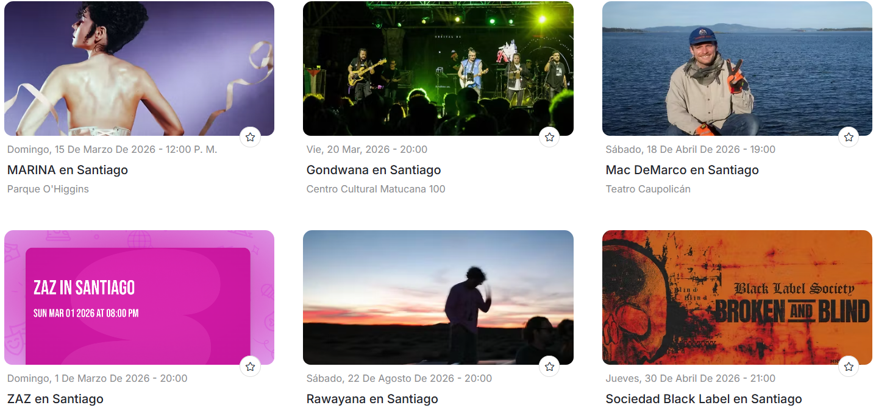
Task: Open ZAZ en Santiago title link
Action: [x=55, y=399]
